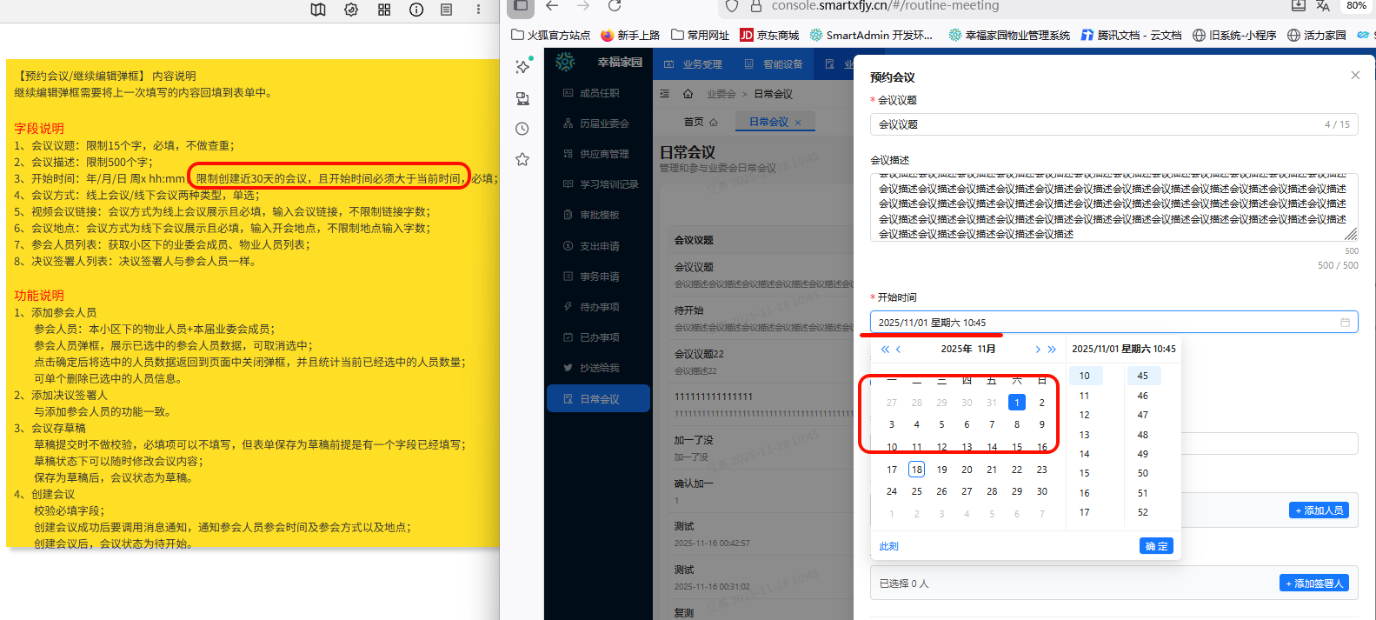This screenshot has height=620, width=1376.
Task: Open the three-dot menu in left window toolbar
Action: pyautogui.click(x=478, y=10)
